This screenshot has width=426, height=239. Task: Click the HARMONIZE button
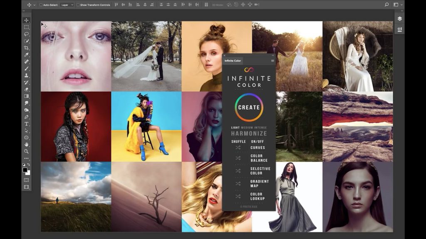coord(249,134)
